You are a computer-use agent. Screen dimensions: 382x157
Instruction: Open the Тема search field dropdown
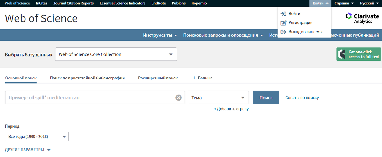[x=218, y=98]
